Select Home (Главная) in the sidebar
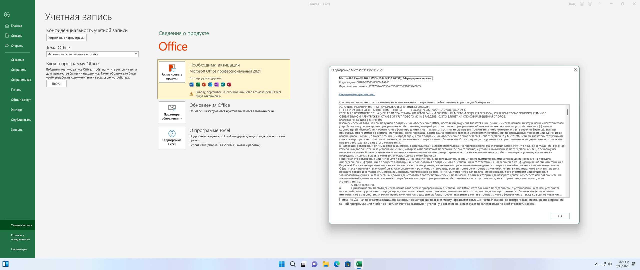The width and height of the screenshot is (640, 270). [x=16, y=26]
